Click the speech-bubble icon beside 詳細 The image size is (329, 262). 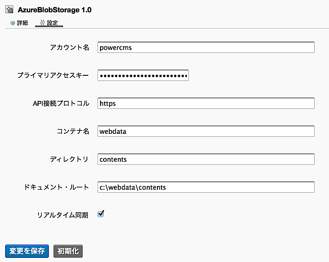[12, 23]
